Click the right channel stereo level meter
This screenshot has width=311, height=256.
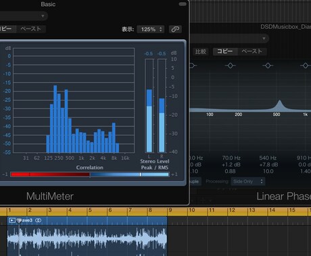click(162, 106)
